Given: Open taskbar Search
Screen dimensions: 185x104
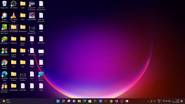Looking at the screenshot, I should pos(63,101).
